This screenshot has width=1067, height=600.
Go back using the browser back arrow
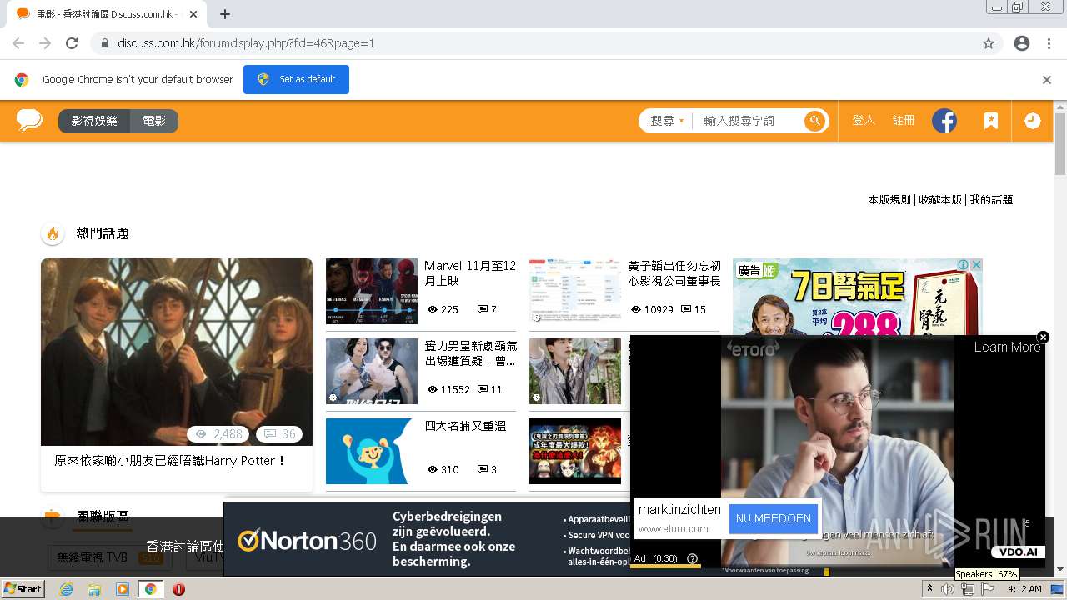[18, 43]
